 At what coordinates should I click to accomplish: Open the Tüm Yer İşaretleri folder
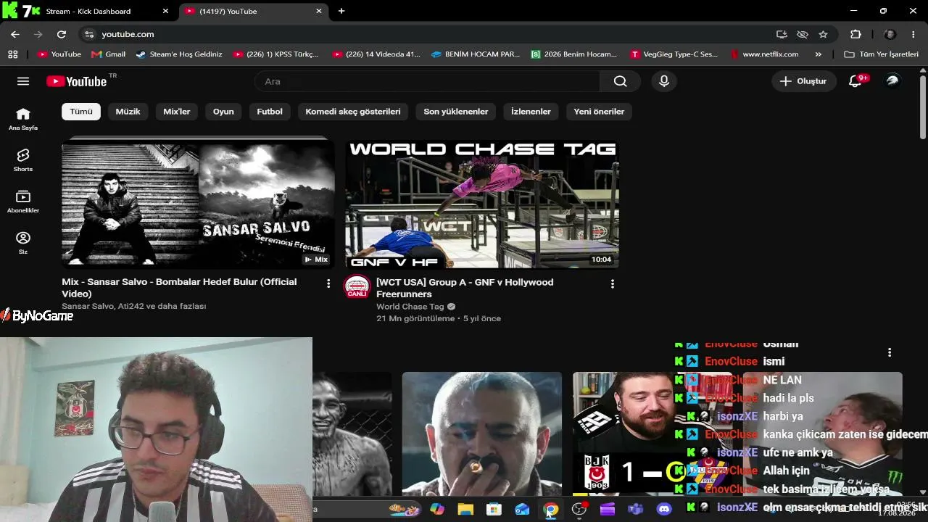click(881, 54)
